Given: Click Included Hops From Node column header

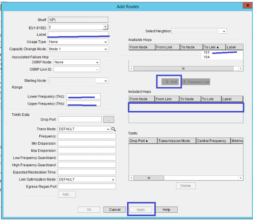Looking at the screenshot, I should coord(142,99).
